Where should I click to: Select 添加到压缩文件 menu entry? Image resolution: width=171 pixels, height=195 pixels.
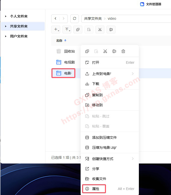coord(104,137)
